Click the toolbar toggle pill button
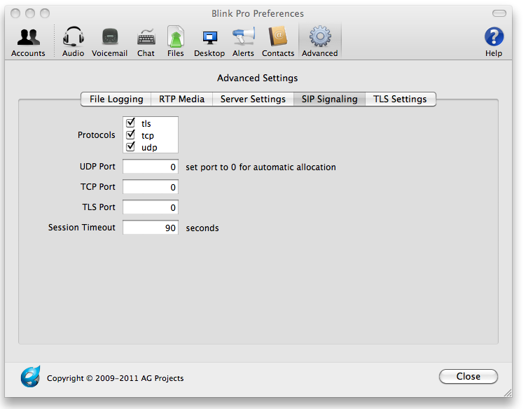The width and height of the screenshot is (526, 409). point(499,13)
